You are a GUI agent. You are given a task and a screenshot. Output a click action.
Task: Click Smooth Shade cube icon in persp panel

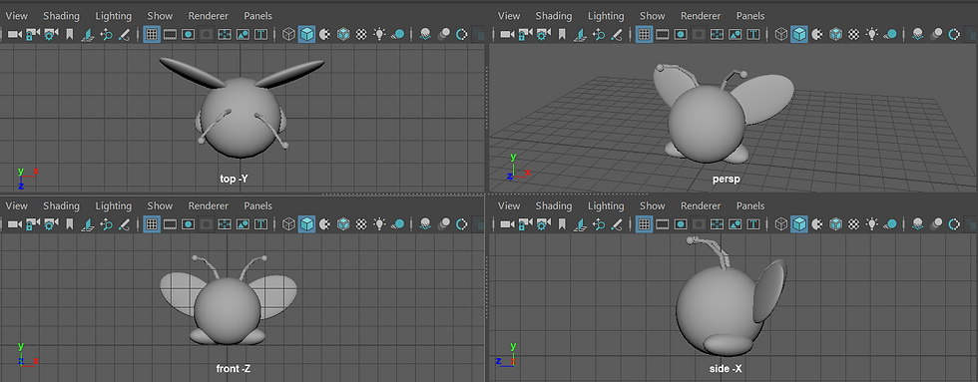coord(799,34)
